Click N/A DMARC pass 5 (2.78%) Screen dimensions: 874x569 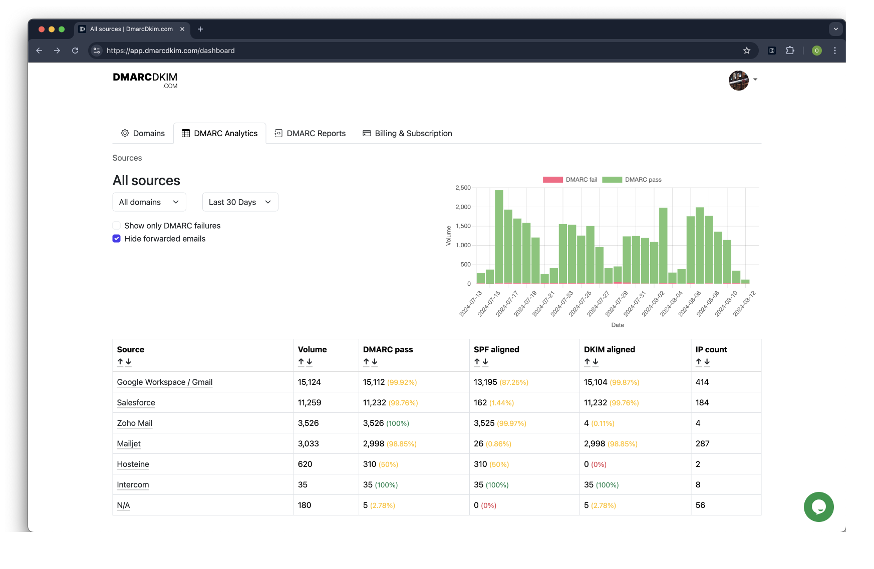click(379, 505)
